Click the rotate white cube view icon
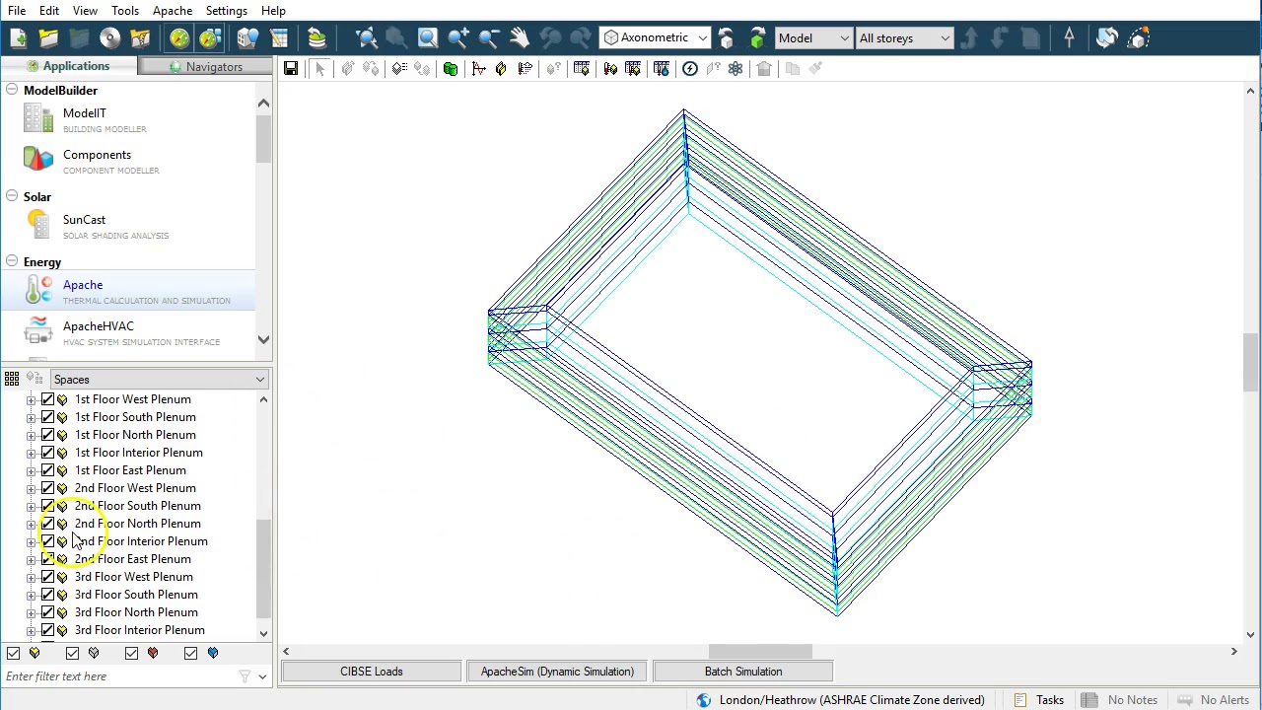1262x710 pixels. click(727, 38)
